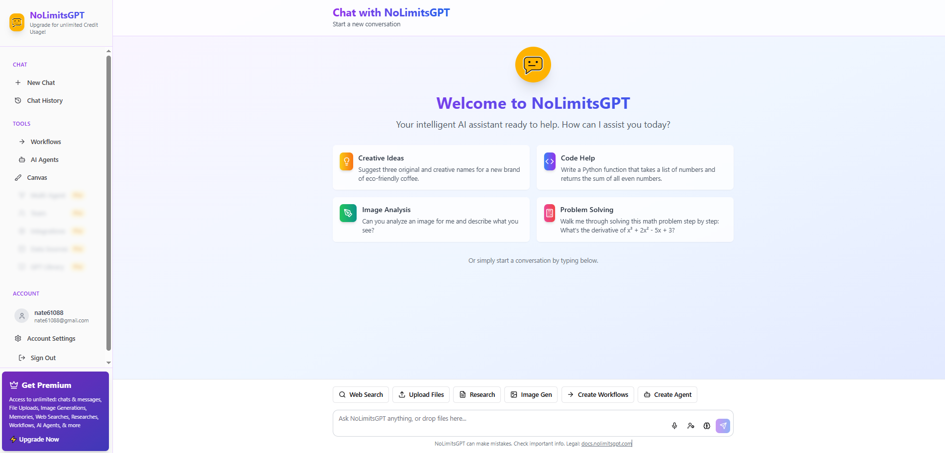The width and height of the screenshot is (945, 453).
Task: Click the Create Agent button
Action: coord(667,394)
